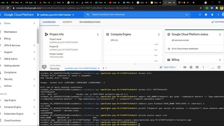
Task: Click in the Search products and resources field
Action: [137, 15]
